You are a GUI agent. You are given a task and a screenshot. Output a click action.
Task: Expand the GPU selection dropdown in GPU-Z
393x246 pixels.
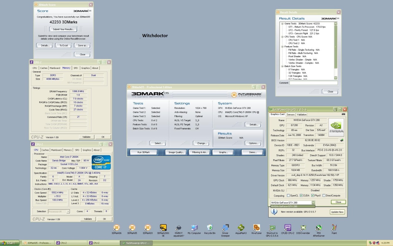point(313,203)
